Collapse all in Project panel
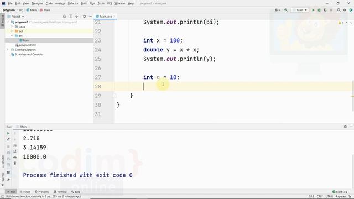The width and height of the screenshot is (354, 199). pyautogui.click(x=77, y=17)
